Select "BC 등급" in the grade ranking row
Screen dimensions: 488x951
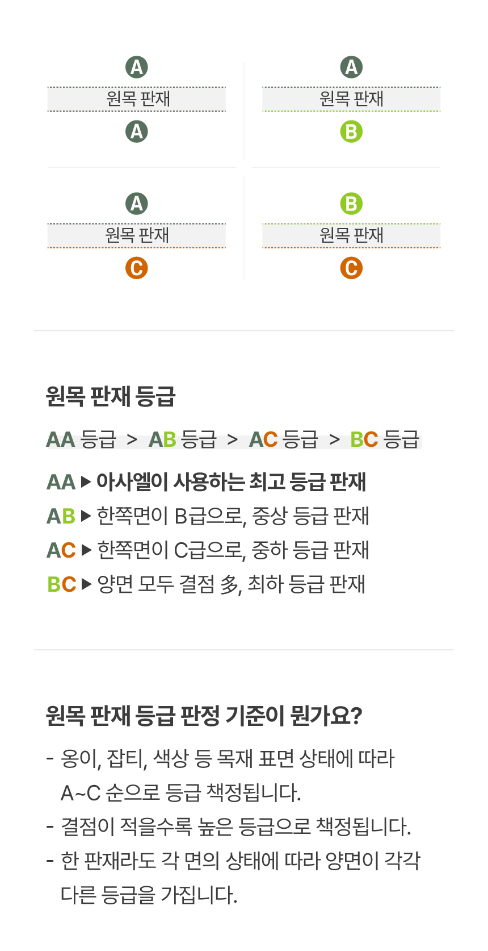(x=384, y=439)
